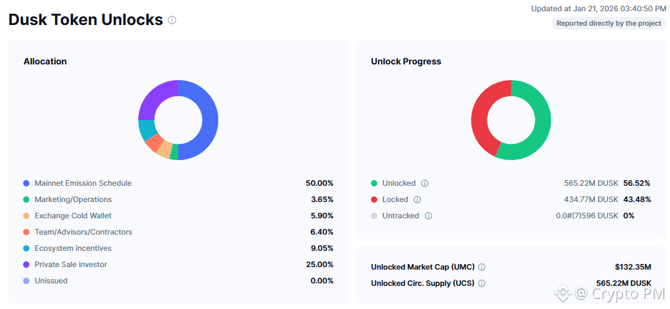Click info icon next to Unlocked label

click(x=425, y=183)
